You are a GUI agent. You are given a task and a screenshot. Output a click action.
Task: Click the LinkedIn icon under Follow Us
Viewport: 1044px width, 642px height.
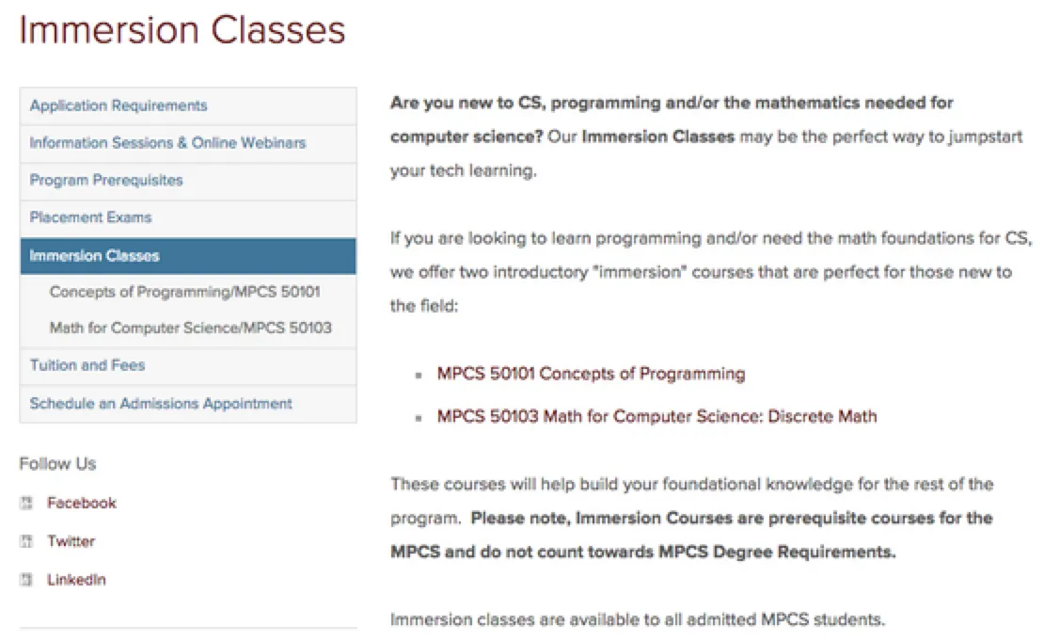[x=26, y=581]
